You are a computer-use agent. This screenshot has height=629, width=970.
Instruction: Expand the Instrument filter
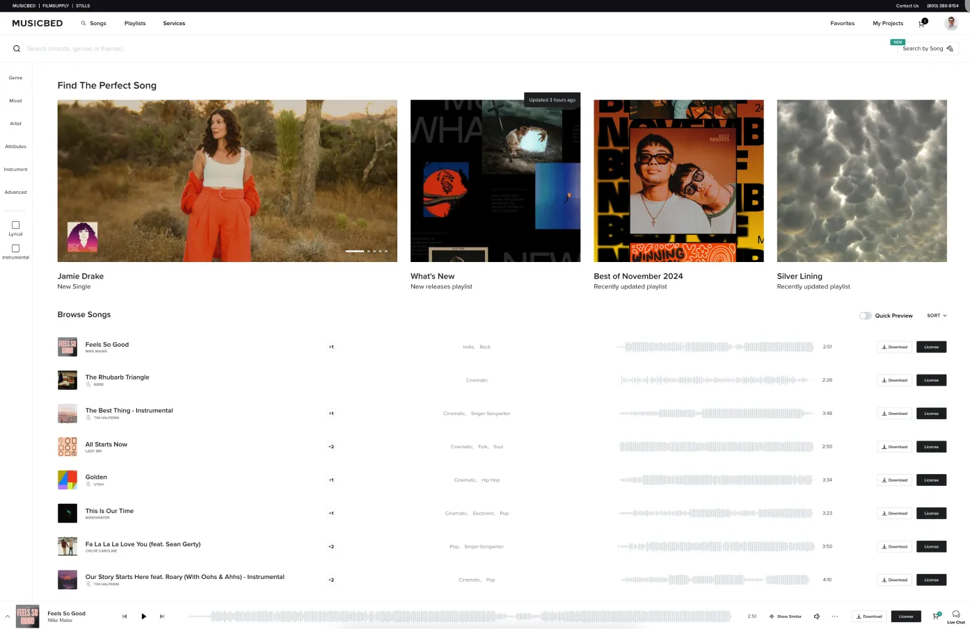16,170
